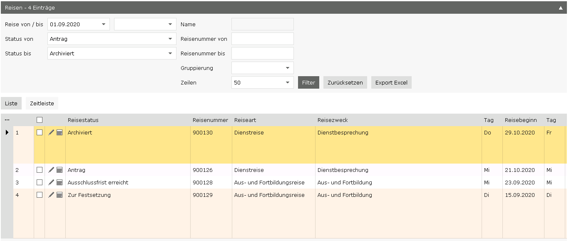
Task: Toggle the select-all checkbox in table header
Action: tap(40, 120)
